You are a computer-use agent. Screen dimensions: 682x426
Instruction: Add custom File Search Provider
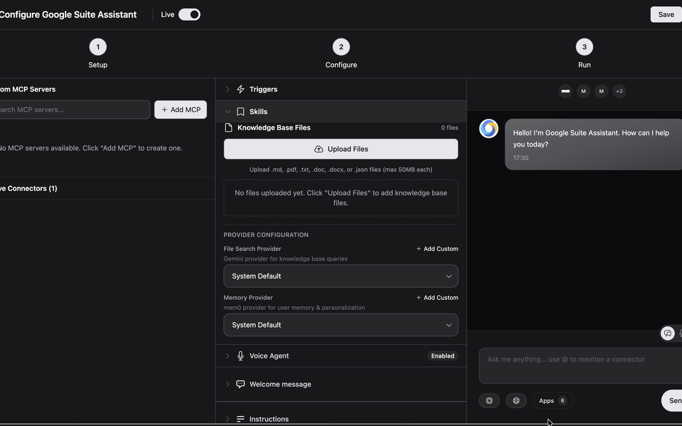pyautogui.click(x=437, y=249)
